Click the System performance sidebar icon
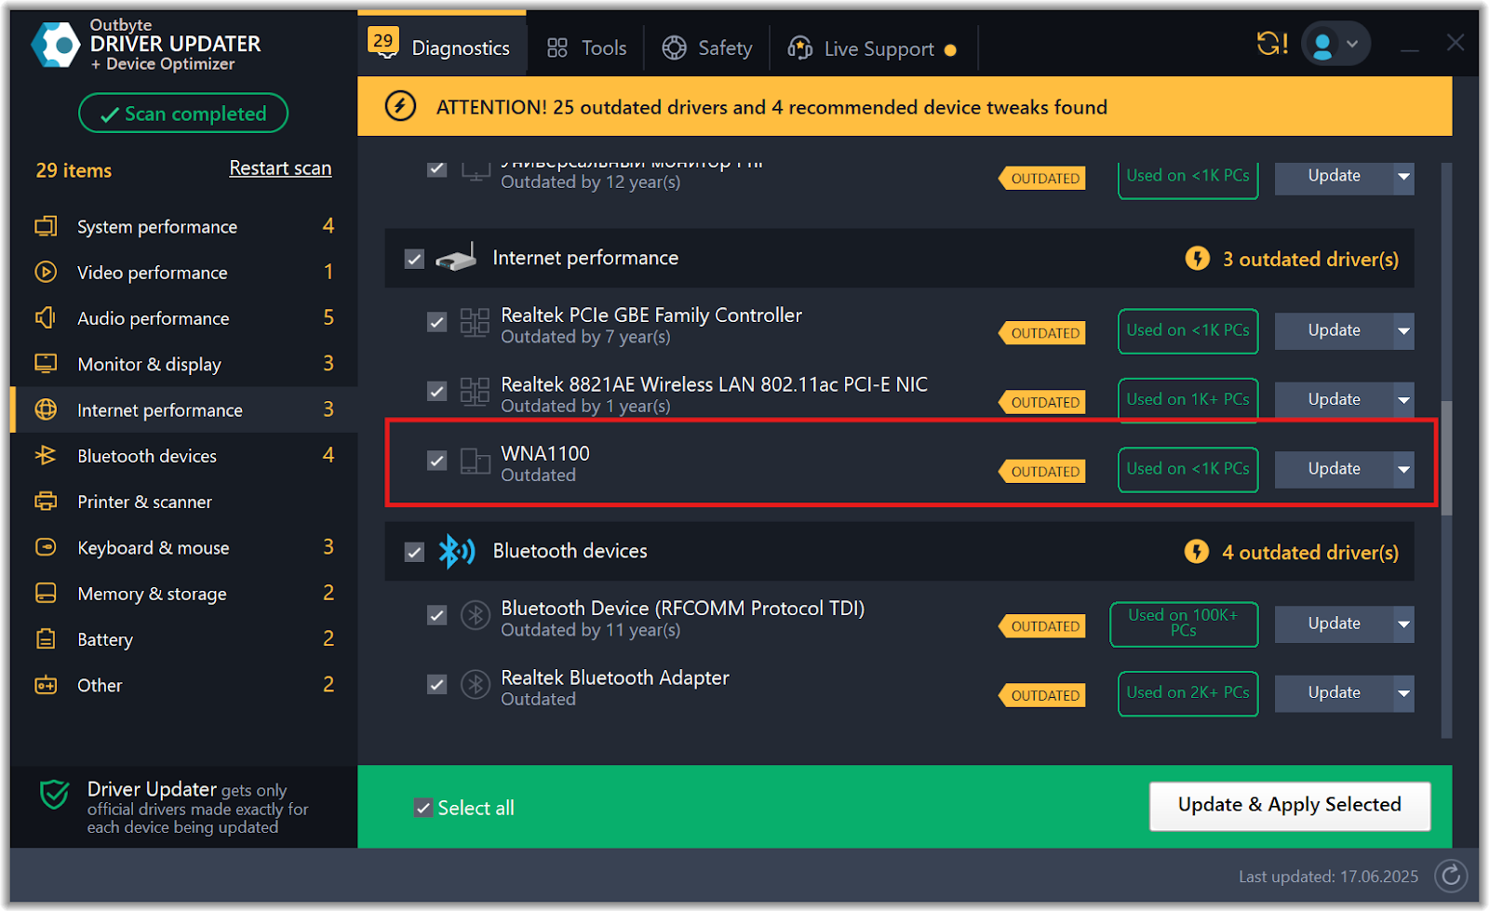 [46, 226]
